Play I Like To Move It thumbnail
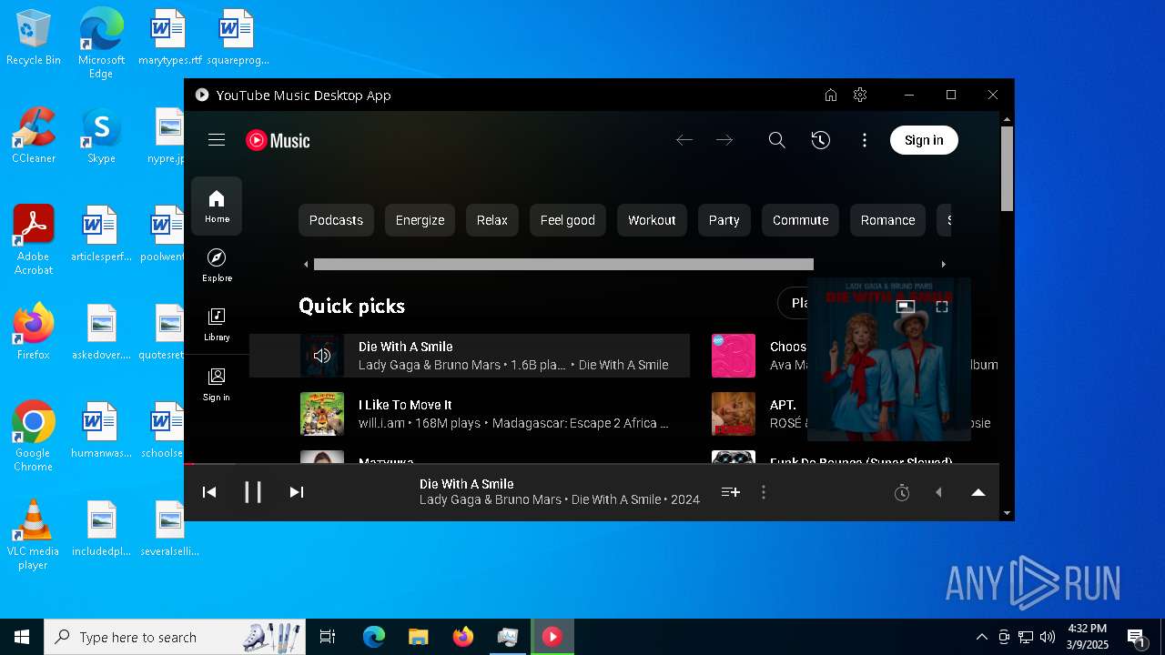The image size is (1165, 655). point(322,414)
